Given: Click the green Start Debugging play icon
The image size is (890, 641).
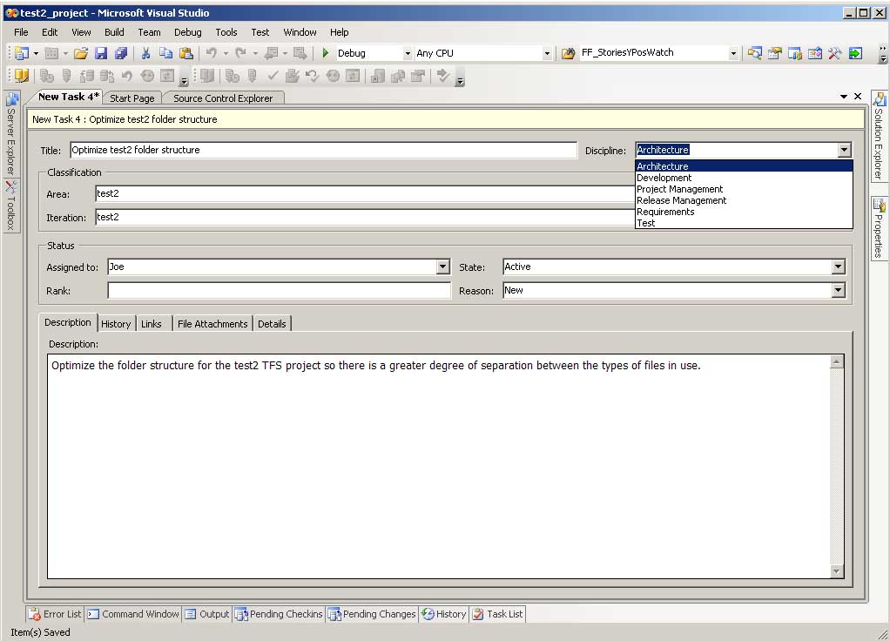Looking at the screenshot, I should click(325, 53).
